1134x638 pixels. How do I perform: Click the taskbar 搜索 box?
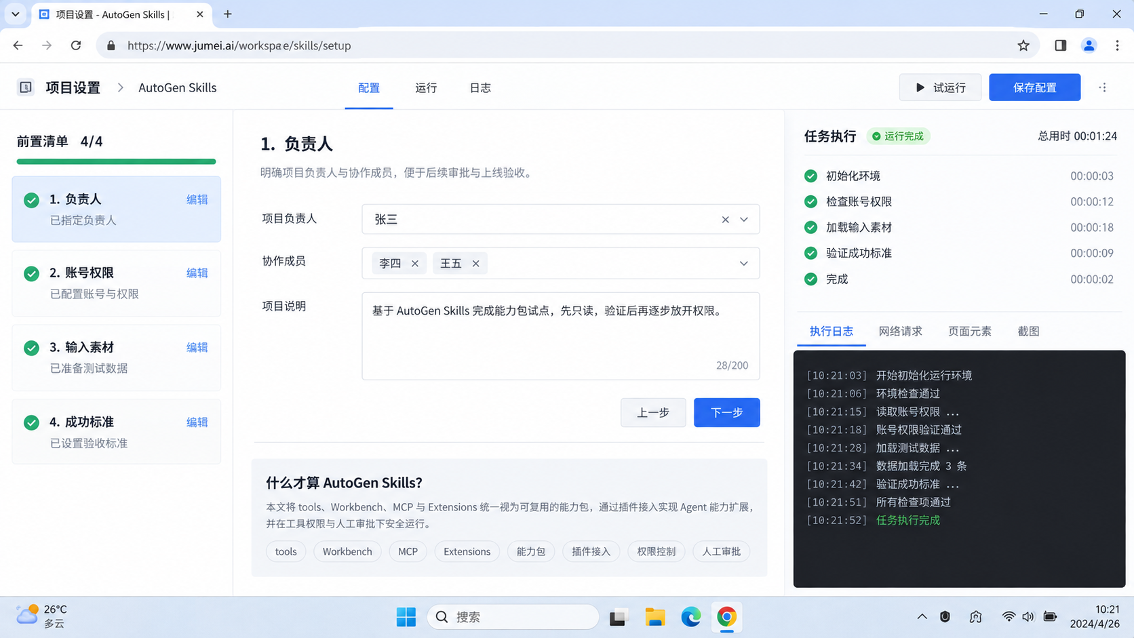tap(513, 617)
